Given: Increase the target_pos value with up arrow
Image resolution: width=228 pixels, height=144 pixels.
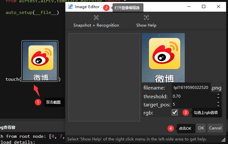Looking at the screenshot, I should (x=218, y=102).
